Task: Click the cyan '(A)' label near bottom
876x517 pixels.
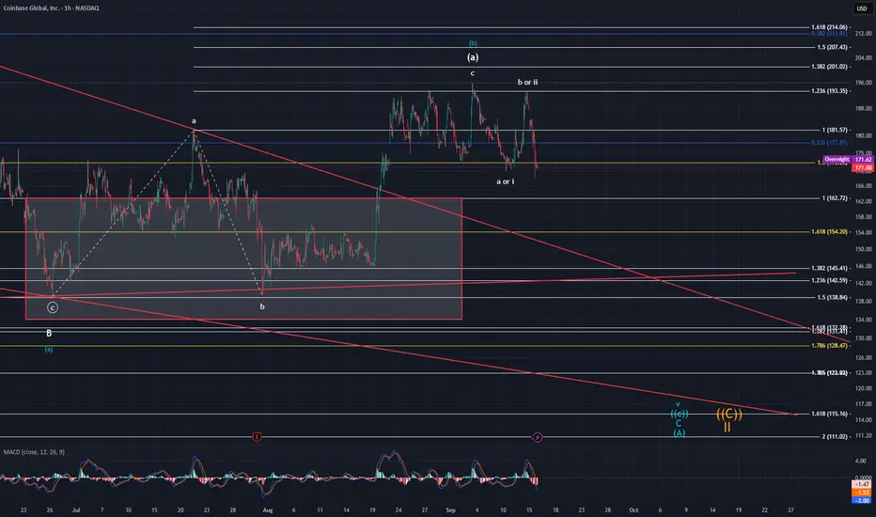Action: tap(679, 432)
